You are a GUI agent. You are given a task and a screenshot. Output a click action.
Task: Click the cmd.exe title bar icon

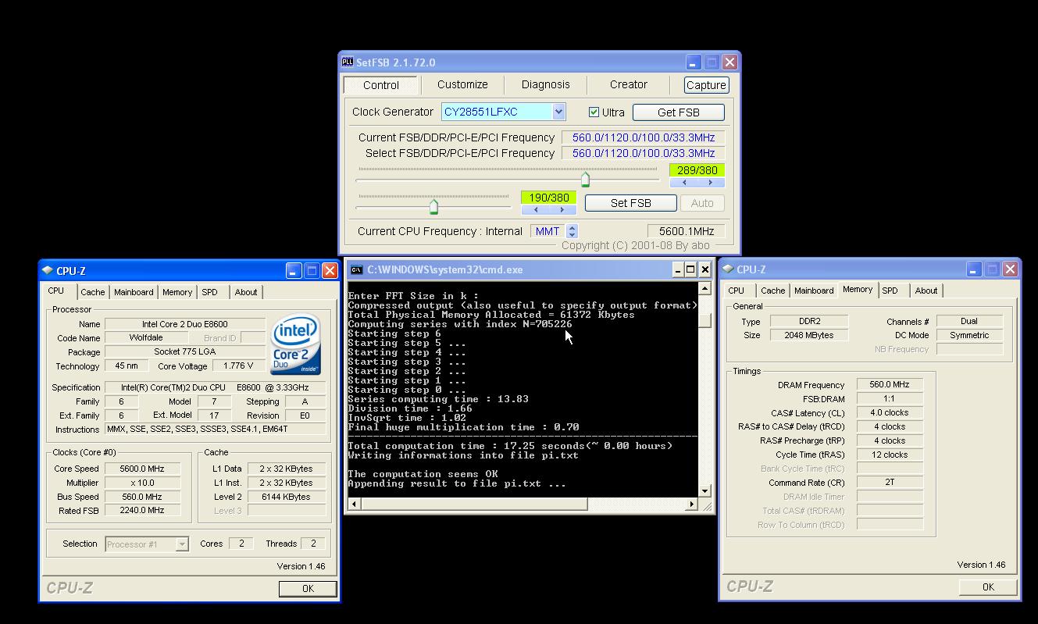pos(356,269)
